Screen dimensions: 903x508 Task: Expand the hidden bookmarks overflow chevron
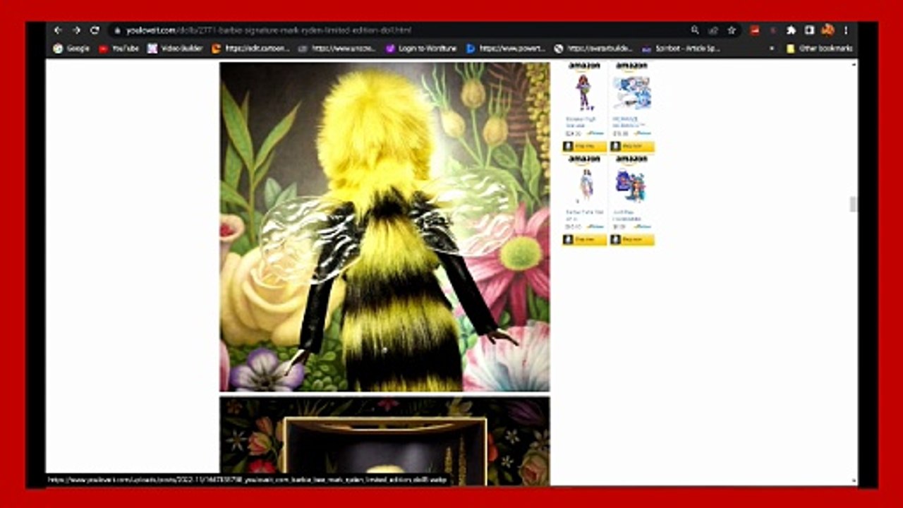(772, 49)
